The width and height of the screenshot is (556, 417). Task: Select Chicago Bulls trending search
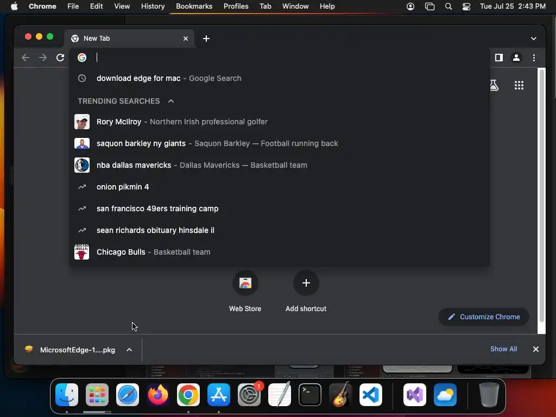tap(280, 252)
